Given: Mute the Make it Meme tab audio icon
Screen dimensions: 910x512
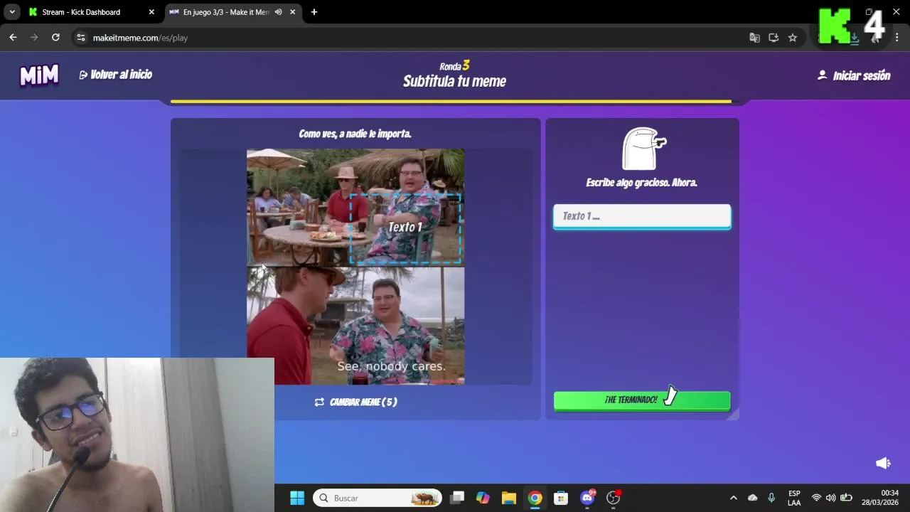Looking at the screenshot, I should coord(279,12).
